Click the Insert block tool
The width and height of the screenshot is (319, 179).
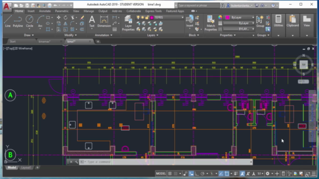[189, 21]
